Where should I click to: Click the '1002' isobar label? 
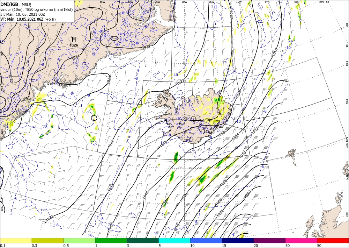click(x=248, y=193)
